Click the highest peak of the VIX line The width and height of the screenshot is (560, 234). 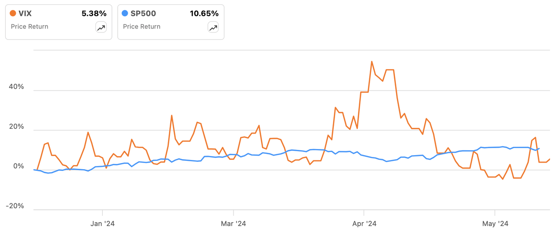tap(371, 61)
